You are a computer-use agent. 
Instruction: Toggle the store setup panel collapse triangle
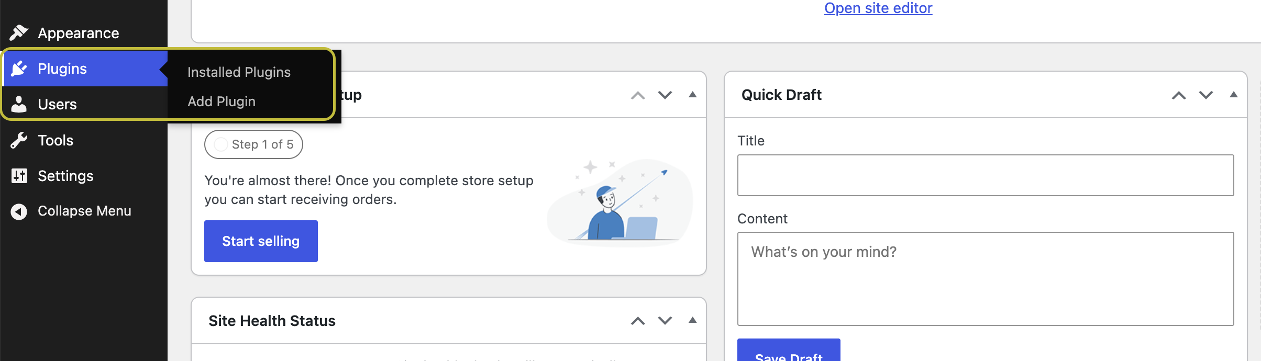click(x=692, y=95)
